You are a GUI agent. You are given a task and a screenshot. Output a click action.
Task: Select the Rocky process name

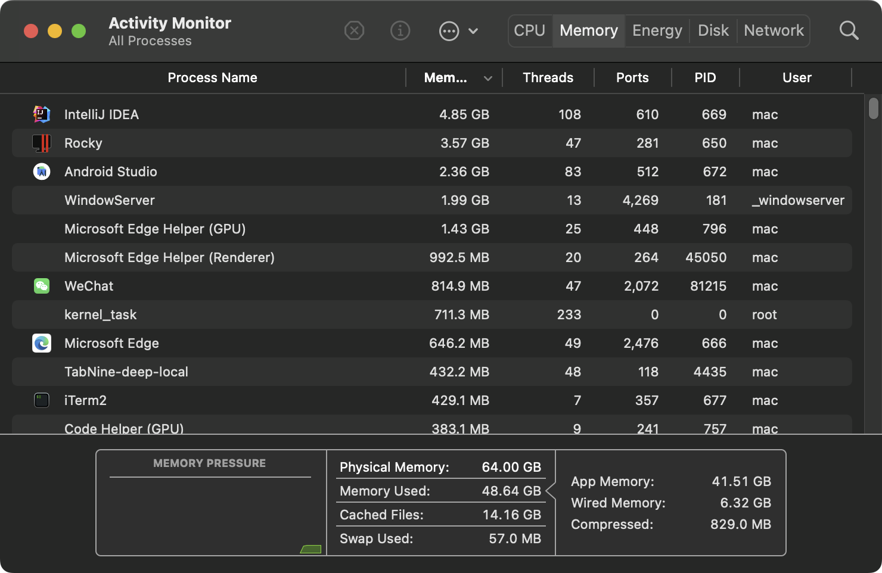(x=83, y=143)
